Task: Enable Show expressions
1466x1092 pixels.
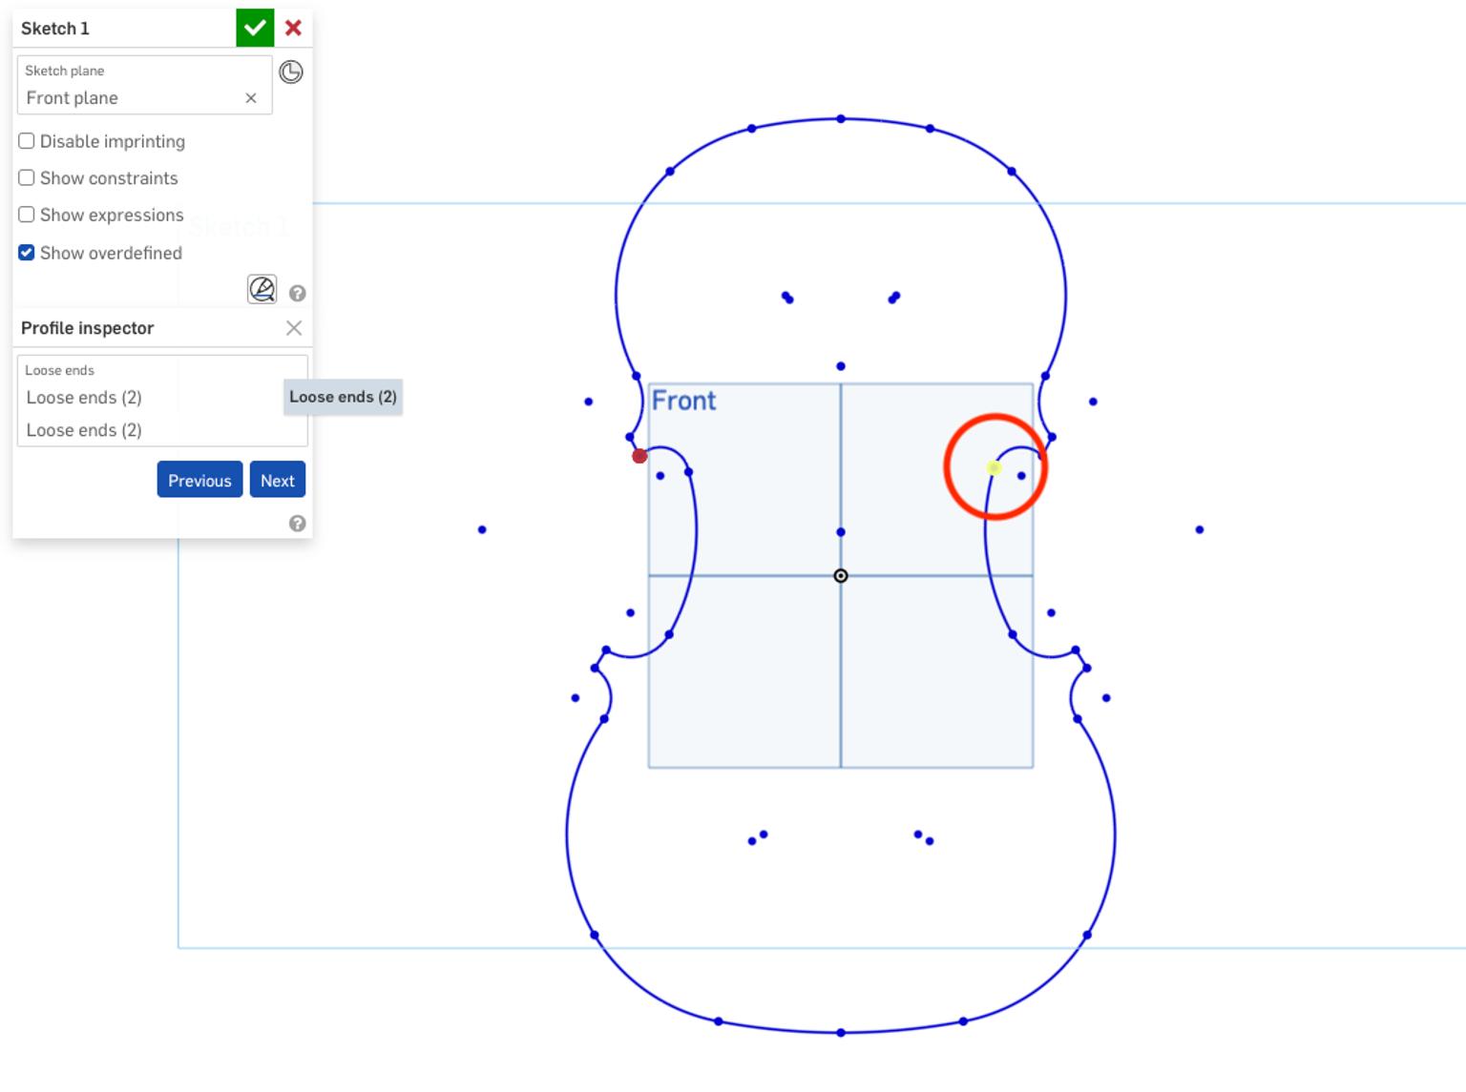Action: click(x=26, y=214)
